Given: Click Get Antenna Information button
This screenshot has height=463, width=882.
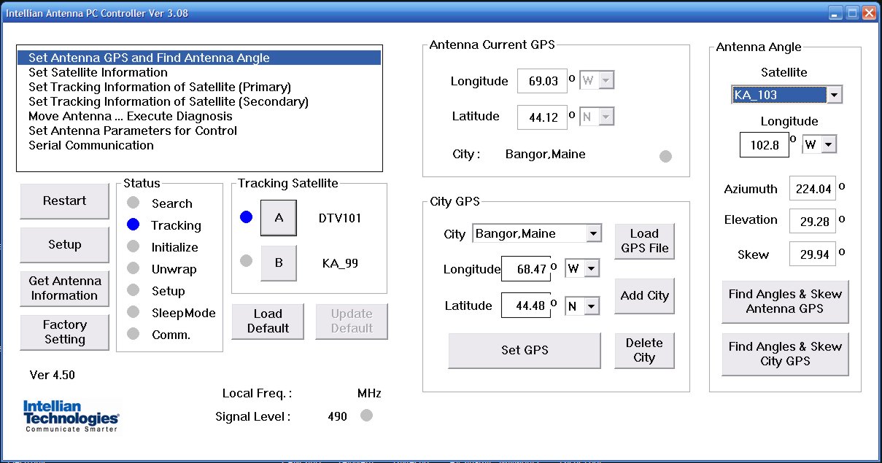Looking at the screenshot, I should coord(64,288).
